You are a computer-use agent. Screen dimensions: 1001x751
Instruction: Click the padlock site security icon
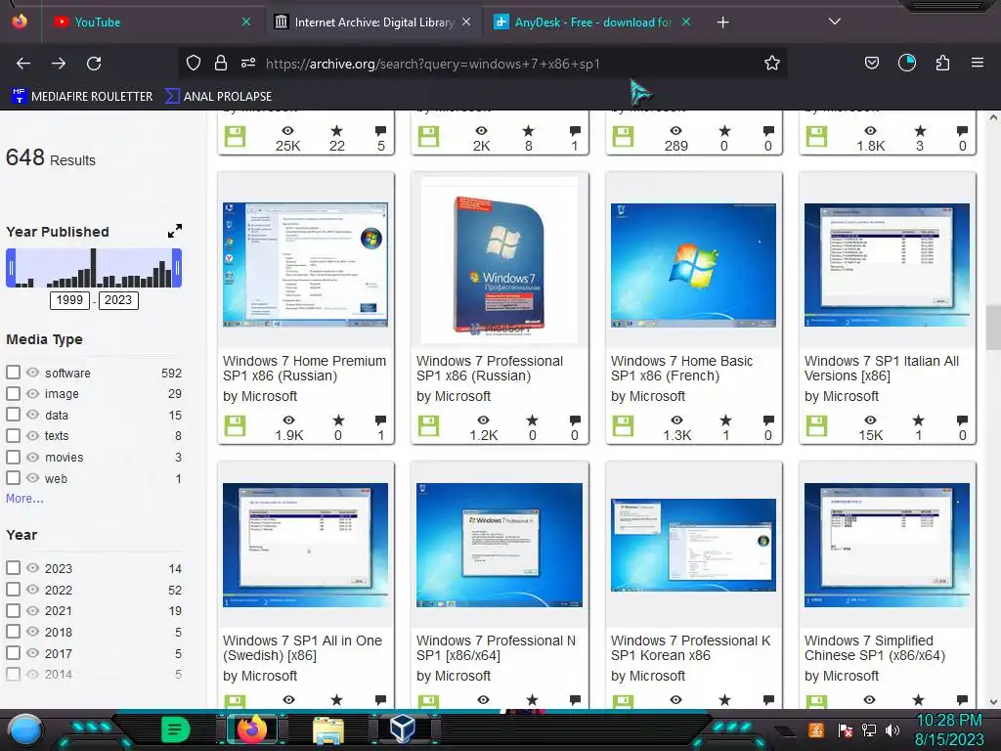pyautogui.click(x=221, y=63)
